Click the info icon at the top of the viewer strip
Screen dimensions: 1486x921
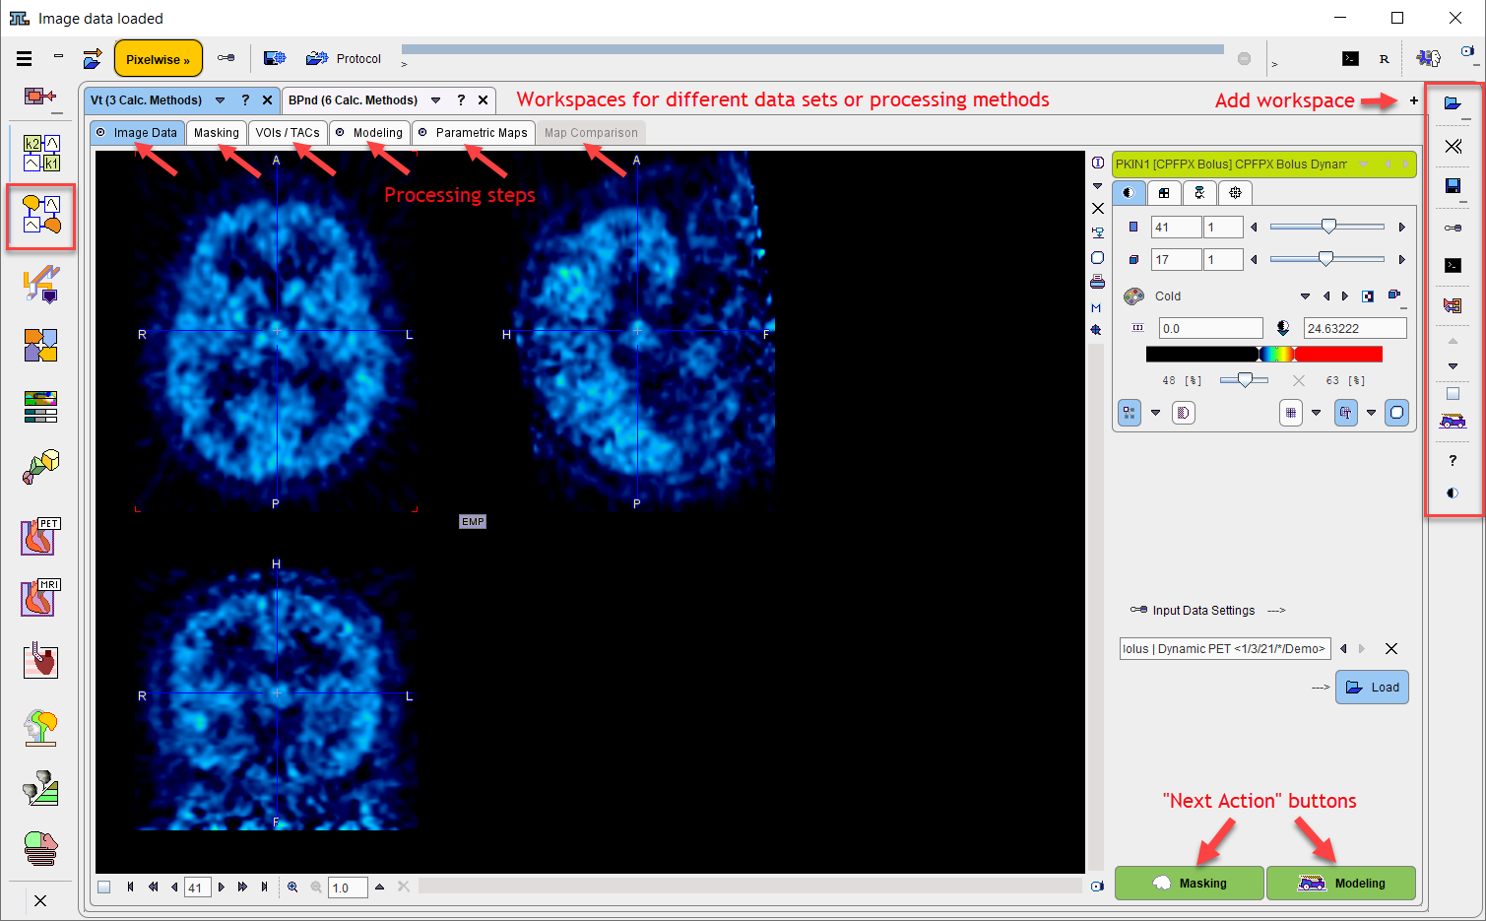point(1098,163)
